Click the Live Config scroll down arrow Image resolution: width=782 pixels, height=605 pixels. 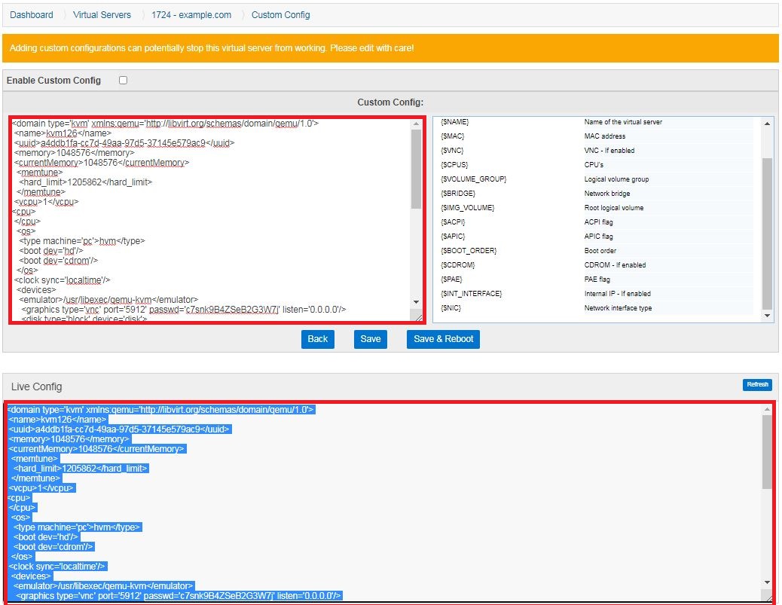[x=767, y=582]
